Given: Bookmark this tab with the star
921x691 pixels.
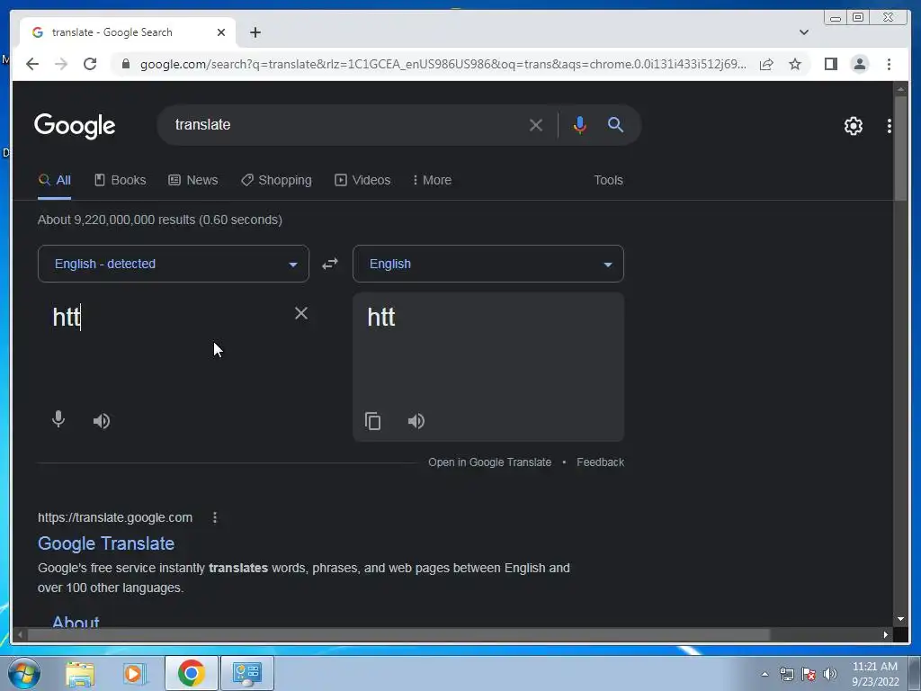Looking at the screenshot, I should 795,64.
